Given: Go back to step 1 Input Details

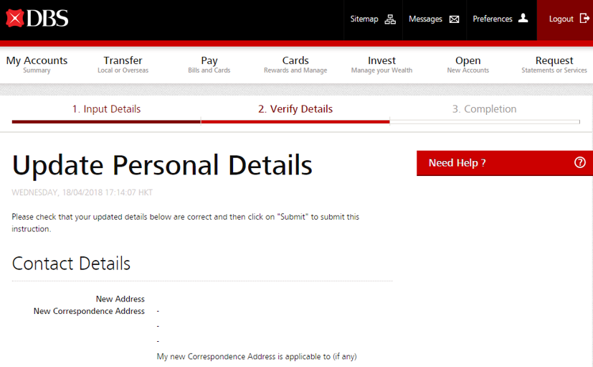Looking at the screenshot, I should [106, 109].
